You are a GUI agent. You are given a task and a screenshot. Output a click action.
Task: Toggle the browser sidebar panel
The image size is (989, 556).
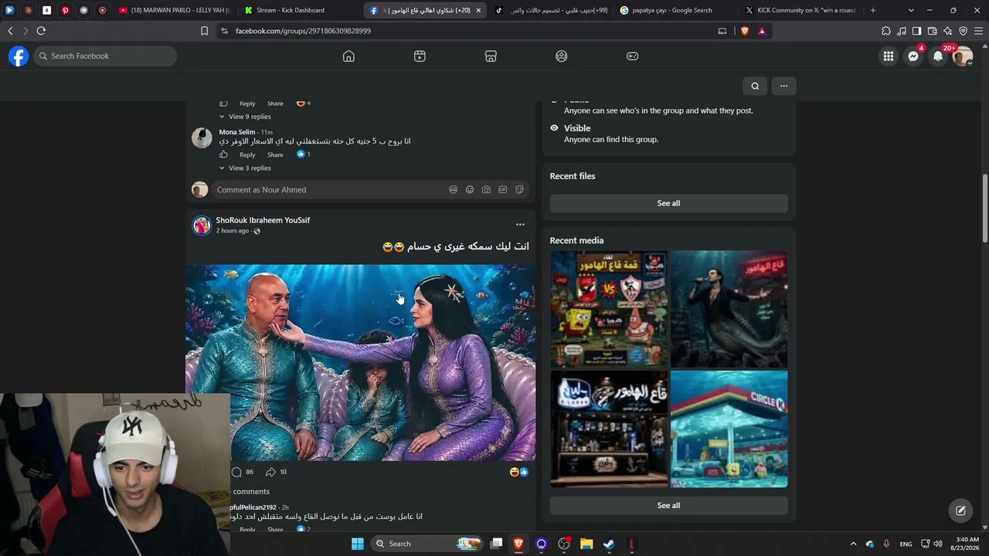(916, 31)
